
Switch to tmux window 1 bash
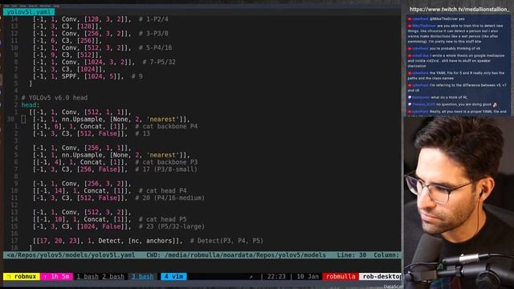pyautogui.click(x=88, y=276)
